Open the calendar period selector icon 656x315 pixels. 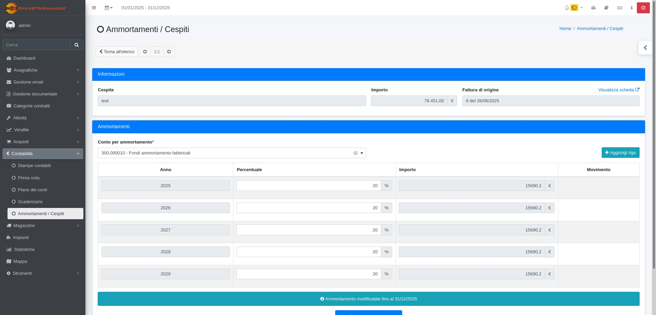[108, 8]
